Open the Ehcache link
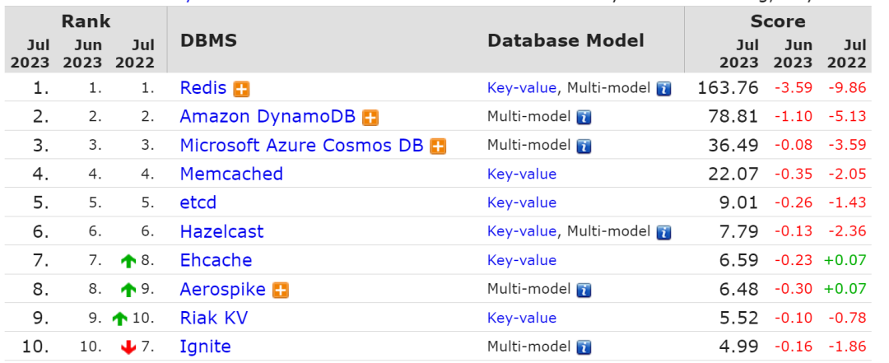Viewport: 889px width, 363px height. 216,261
